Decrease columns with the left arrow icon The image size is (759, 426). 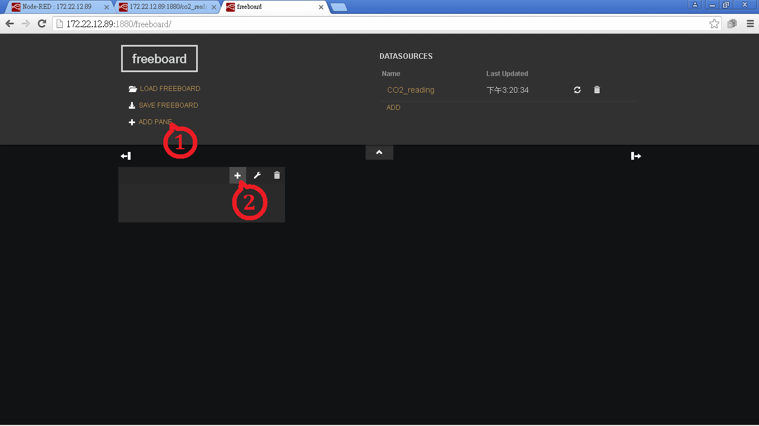tap(126, 156)
